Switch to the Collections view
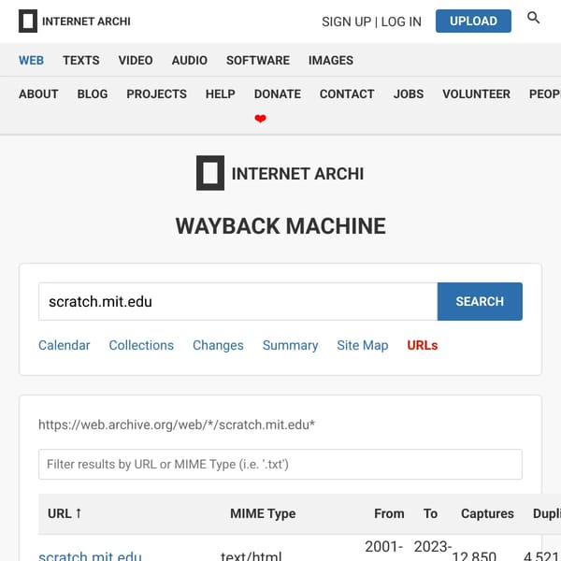Viewport: 561px width, 561px height. point(141,345)
